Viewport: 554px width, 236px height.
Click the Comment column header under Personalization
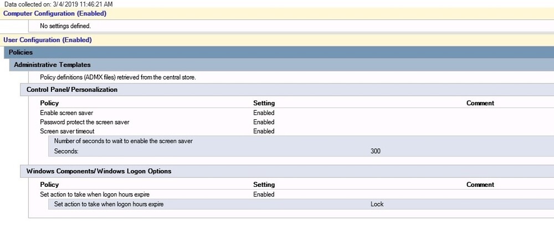point(480,103)
